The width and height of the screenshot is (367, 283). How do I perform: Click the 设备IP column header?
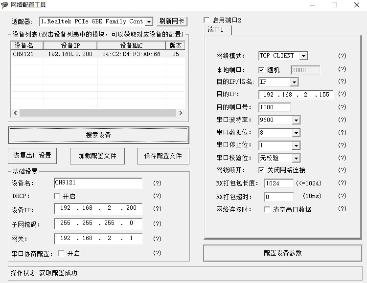70,45
